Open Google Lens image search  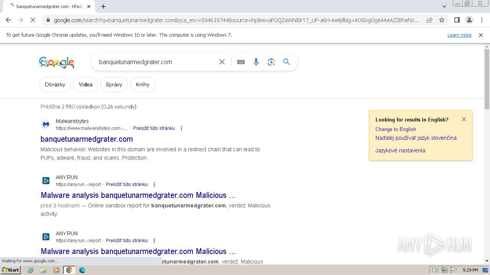pos(271,62)
